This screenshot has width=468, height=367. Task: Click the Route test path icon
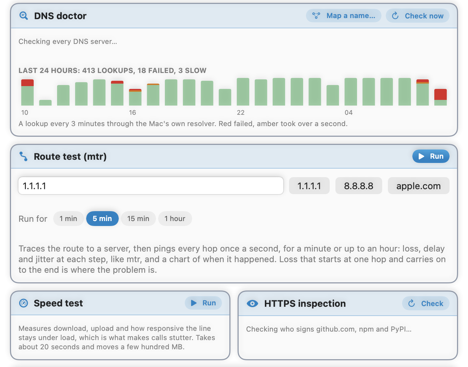23,156
